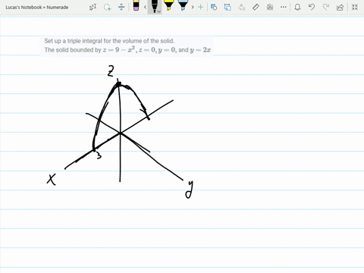Click the ink to text icon

(x=242, y=7)
